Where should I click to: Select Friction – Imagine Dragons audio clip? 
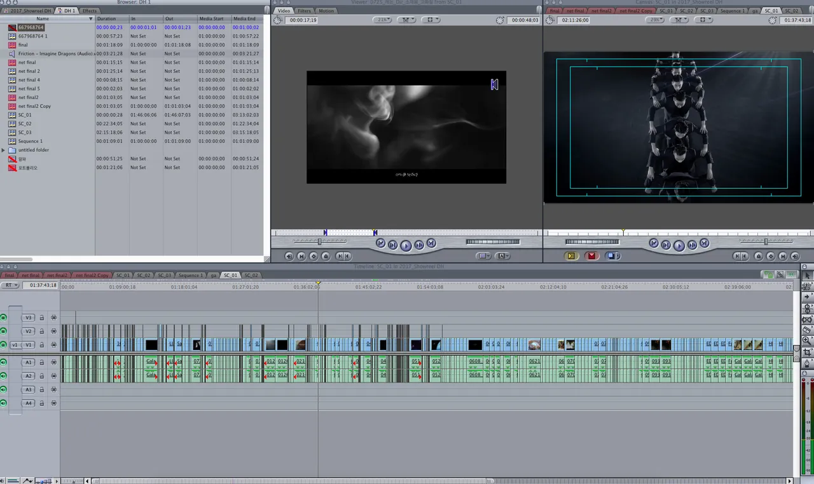(56, 54)
